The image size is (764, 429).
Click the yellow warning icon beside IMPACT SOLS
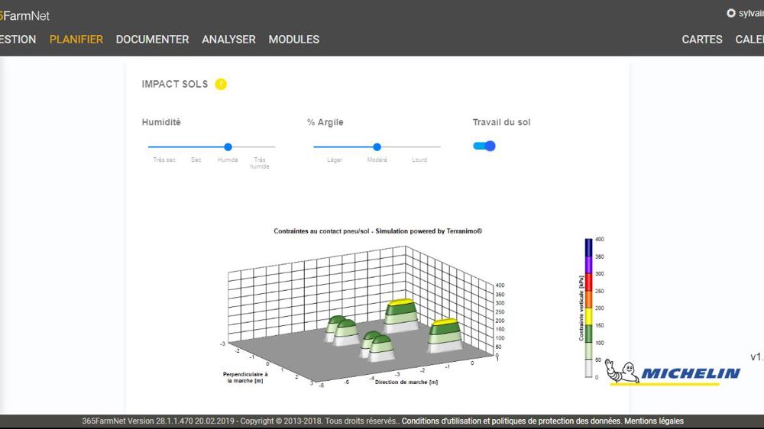pos(221,84)
